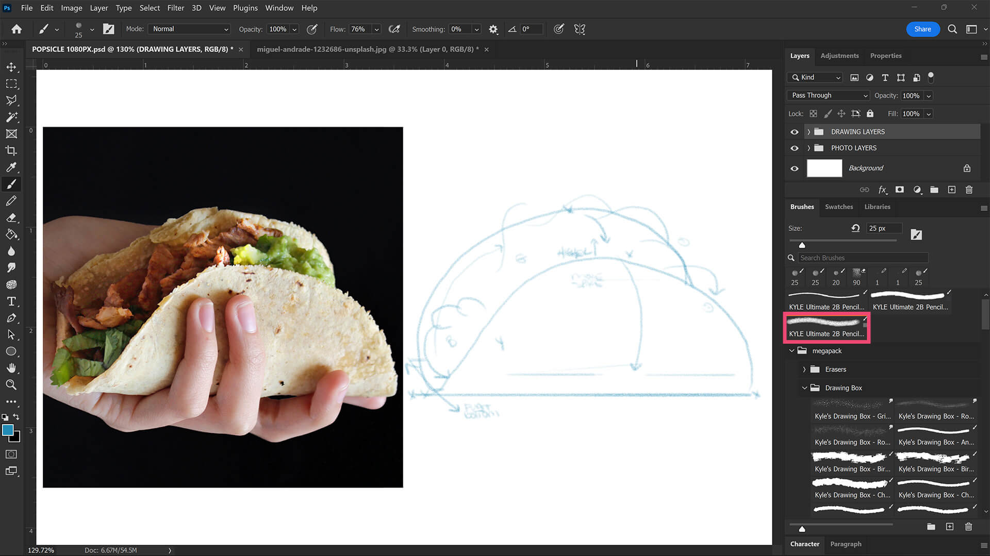The height and width of the screenshot is (556, 990).
Task: Open the search magnifier in top bar
Action: tap(952, 29)
